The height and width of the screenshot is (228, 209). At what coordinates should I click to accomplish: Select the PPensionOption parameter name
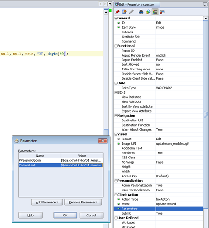pyautogui.click(x=40, y=160)
